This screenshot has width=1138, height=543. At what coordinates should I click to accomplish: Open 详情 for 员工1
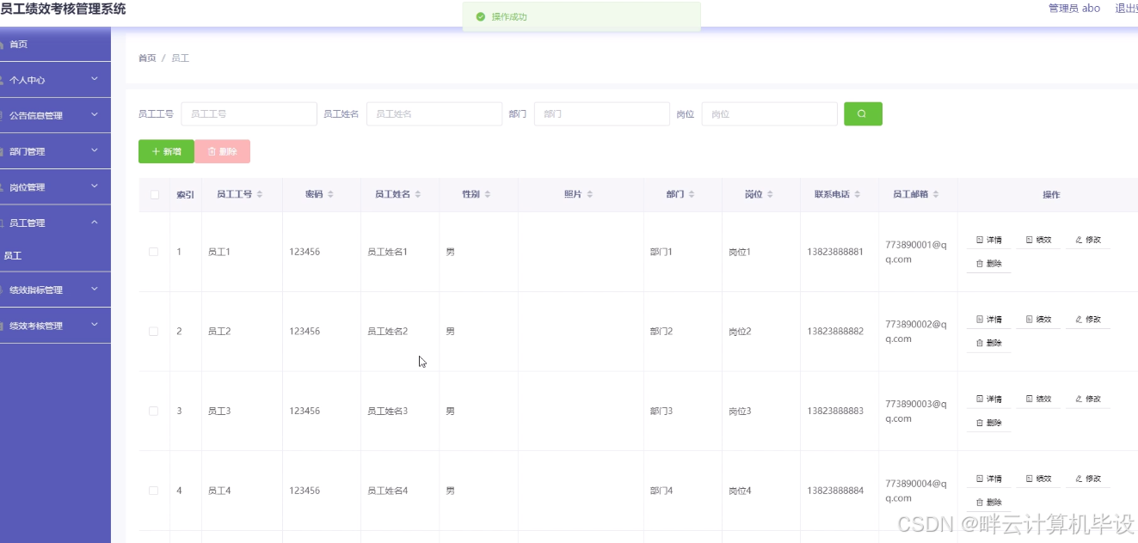(x=987, y=239)
